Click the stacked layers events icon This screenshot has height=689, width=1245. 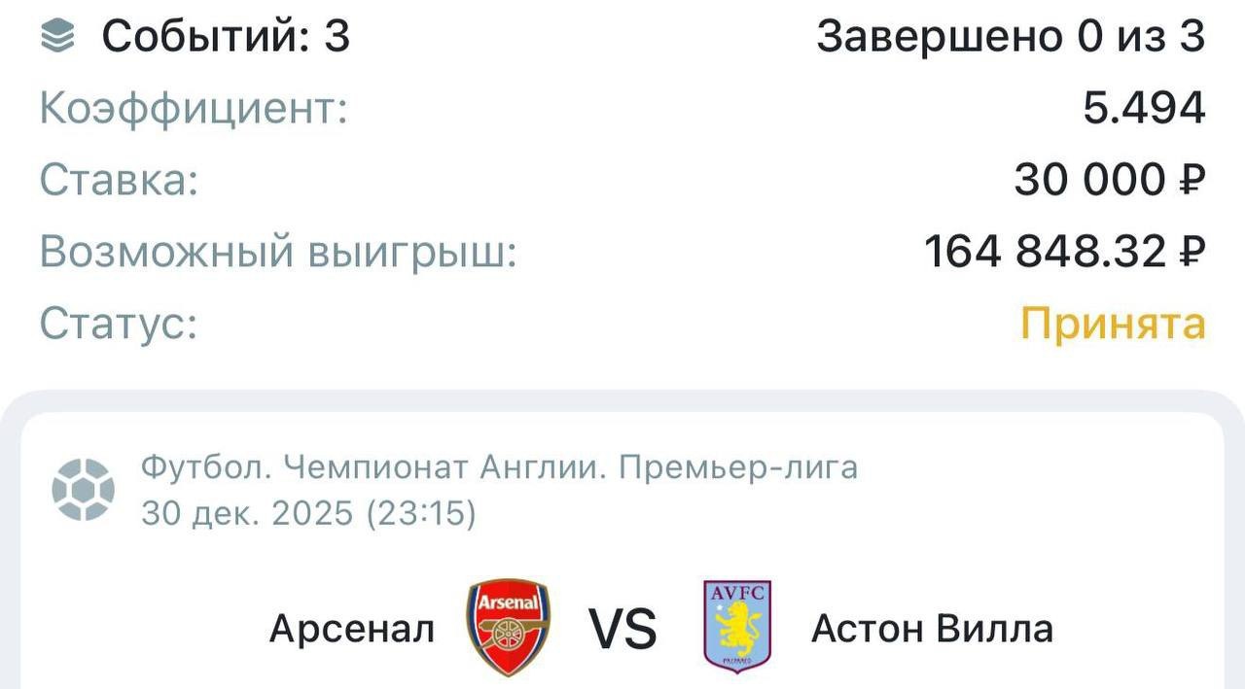pyautogui.click(x=57, y=37)
